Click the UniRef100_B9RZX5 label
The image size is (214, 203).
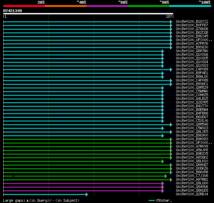(192, 154)
